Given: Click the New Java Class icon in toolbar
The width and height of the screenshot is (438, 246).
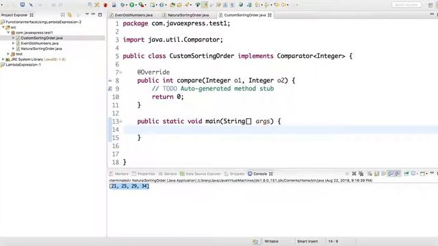Looking at the screenshot, I should point(162,5).
